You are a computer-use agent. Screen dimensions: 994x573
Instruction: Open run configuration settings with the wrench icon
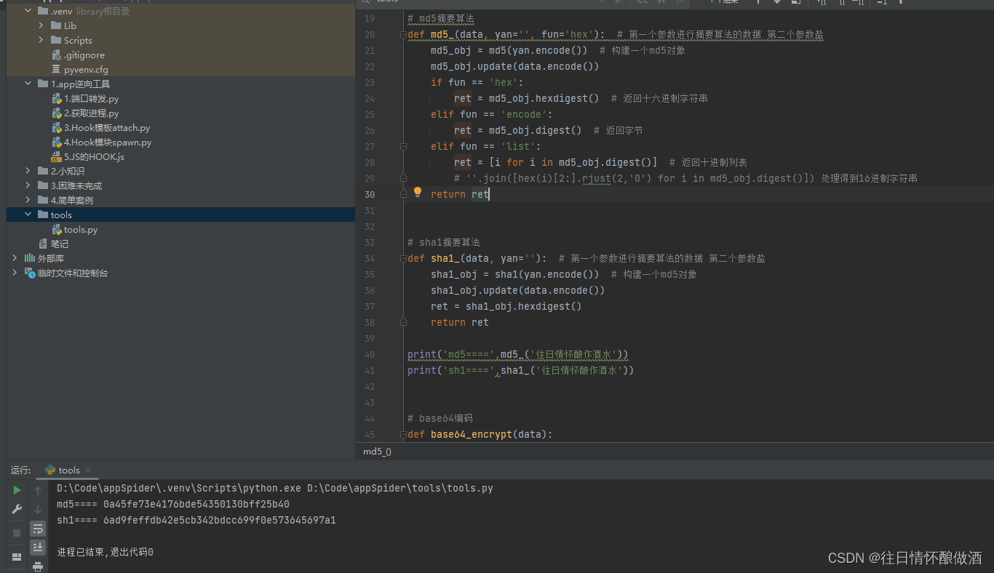16,508
